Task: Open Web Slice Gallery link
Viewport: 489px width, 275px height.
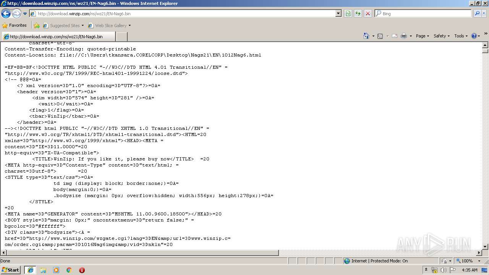Action: (107, 26)
